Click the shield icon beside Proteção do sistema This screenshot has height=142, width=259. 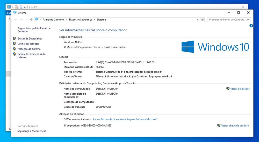pos(14,49)
